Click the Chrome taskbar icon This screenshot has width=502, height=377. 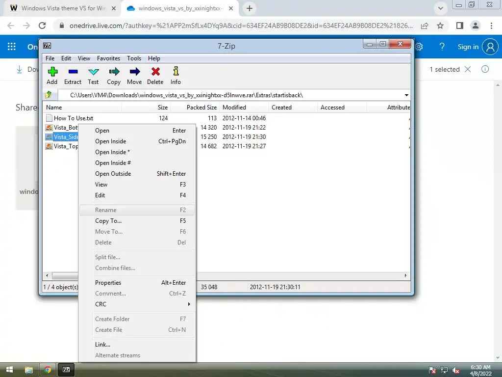coord(48,370)
